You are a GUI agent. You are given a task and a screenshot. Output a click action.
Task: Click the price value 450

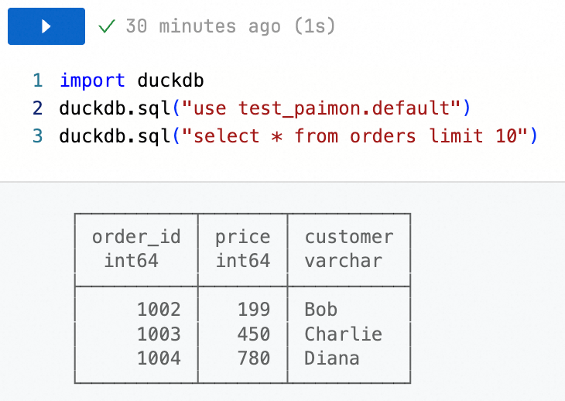[254, 334]
